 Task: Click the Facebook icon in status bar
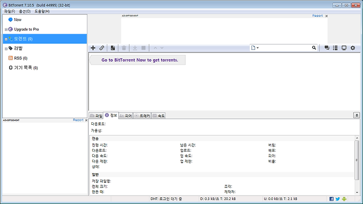tap(332, 199)
